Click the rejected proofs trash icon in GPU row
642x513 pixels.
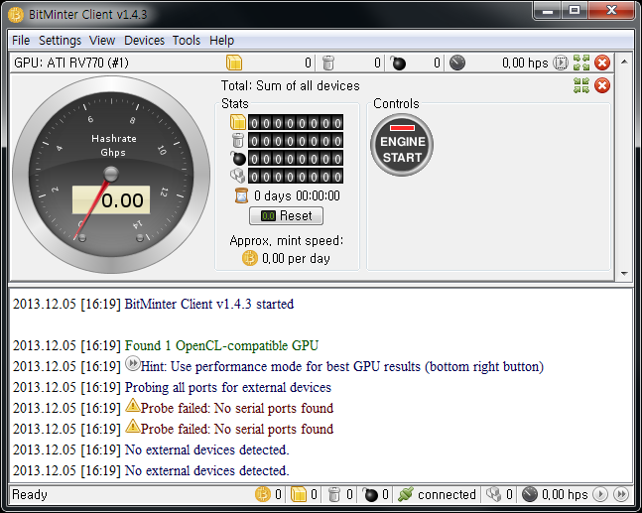coord(328,63)
